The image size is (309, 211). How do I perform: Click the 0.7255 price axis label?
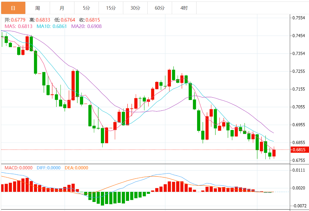coord(299,71)
